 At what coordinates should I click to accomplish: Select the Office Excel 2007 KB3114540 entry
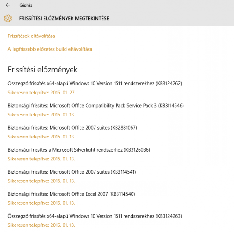click(71, 194)
